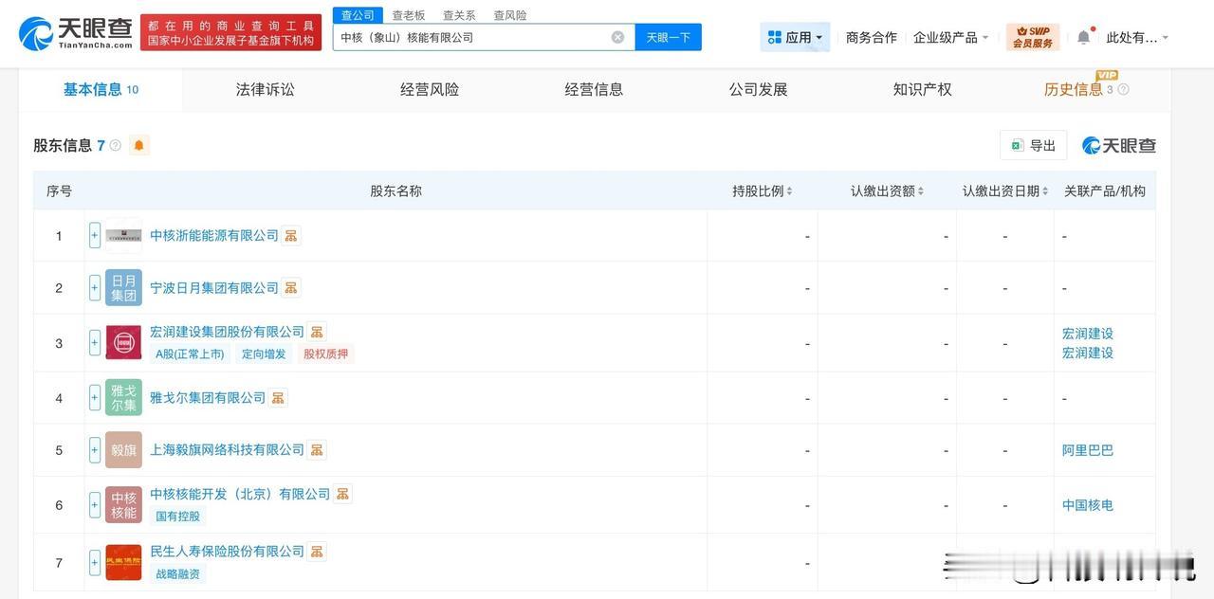Clear the search box with the X icon
Screen dimensions: 1214x599
click(x=617, y=37)
